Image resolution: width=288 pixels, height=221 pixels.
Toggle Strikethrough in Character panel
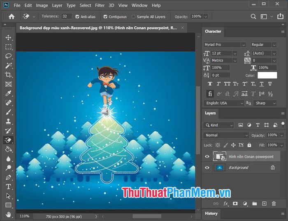coord(270,84)
